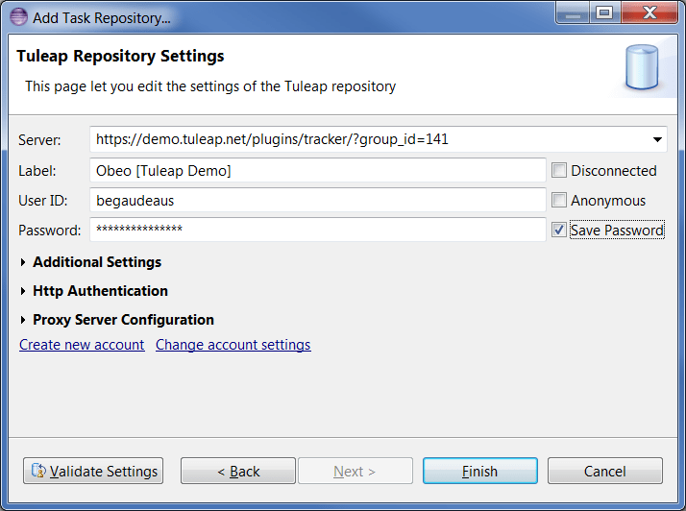The height and width of the screenshot is (511, 686).
Task: Maximize the dialog window
Action: (x=603, y=13)
